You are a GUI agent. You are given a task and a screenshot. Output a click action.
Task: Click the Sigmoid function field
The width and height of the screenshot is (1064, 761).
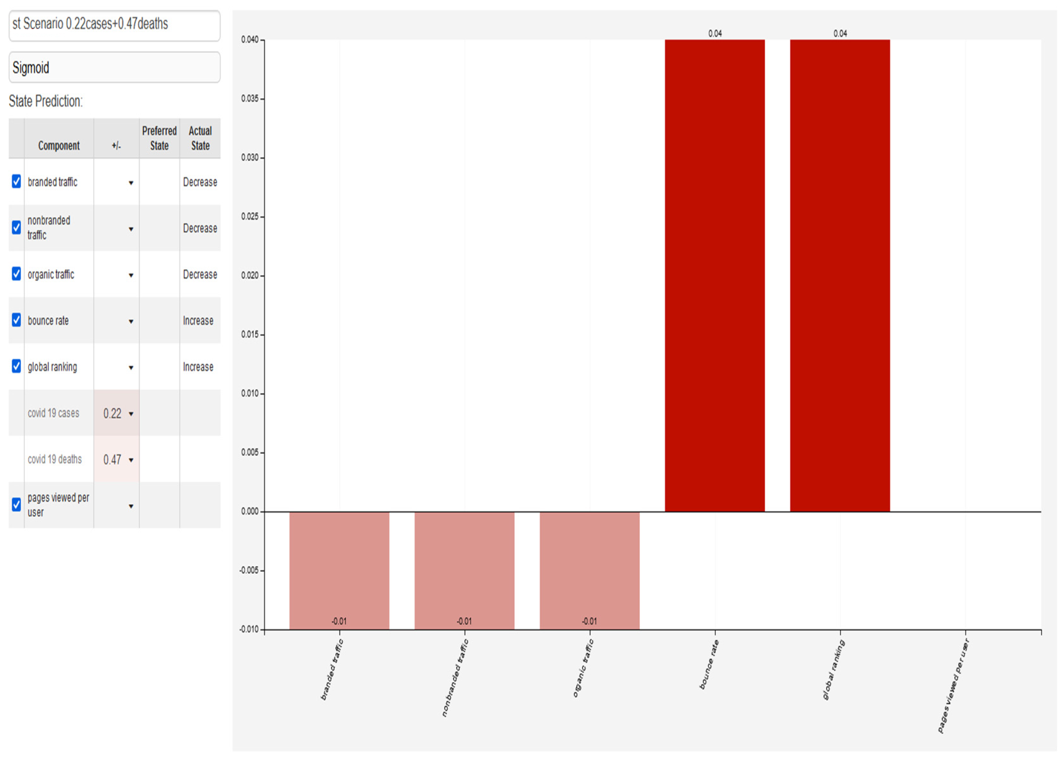click(x=114, y=68)
